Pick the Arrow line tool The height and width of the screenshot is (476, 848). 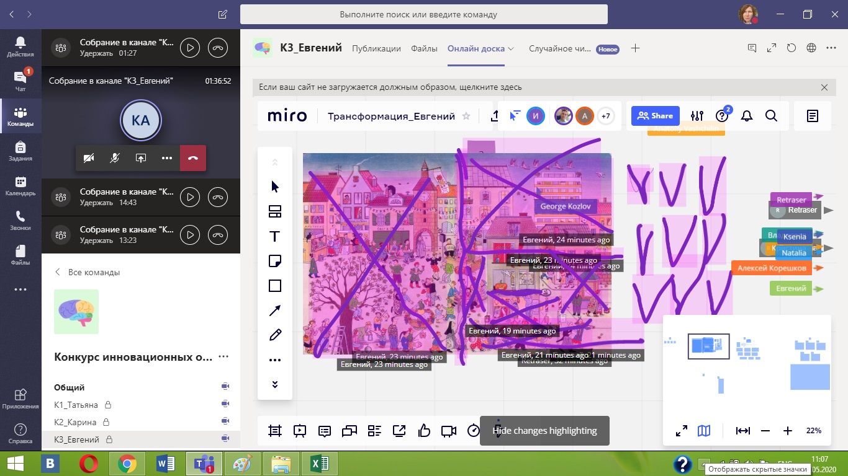[x=275, y=311]
